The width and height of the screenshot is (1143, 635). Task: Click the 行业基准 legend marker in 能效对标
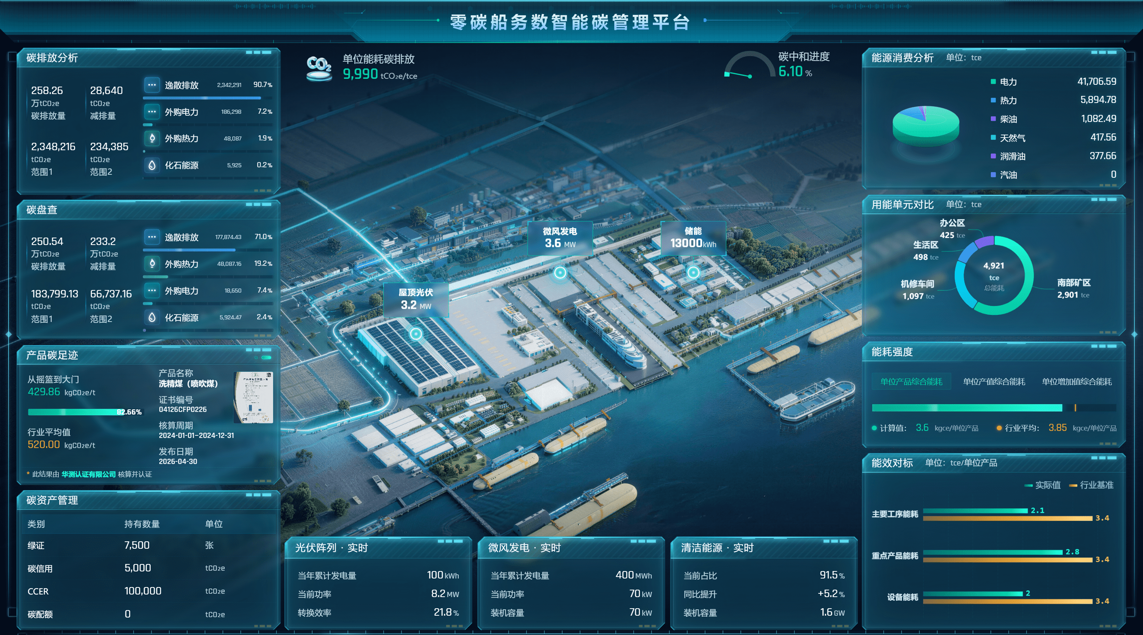pos(1073,486)
